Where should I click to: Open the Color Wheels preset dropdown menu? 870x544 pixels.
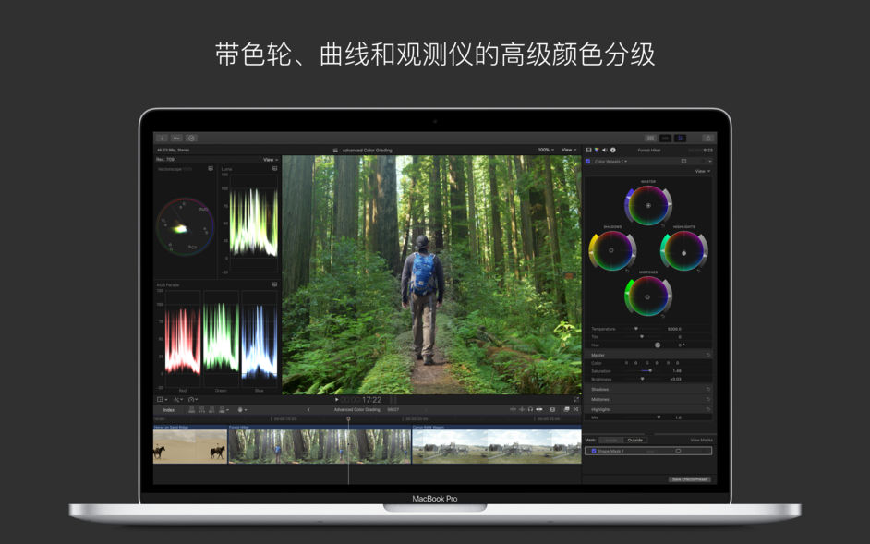(x=624, y=162)
